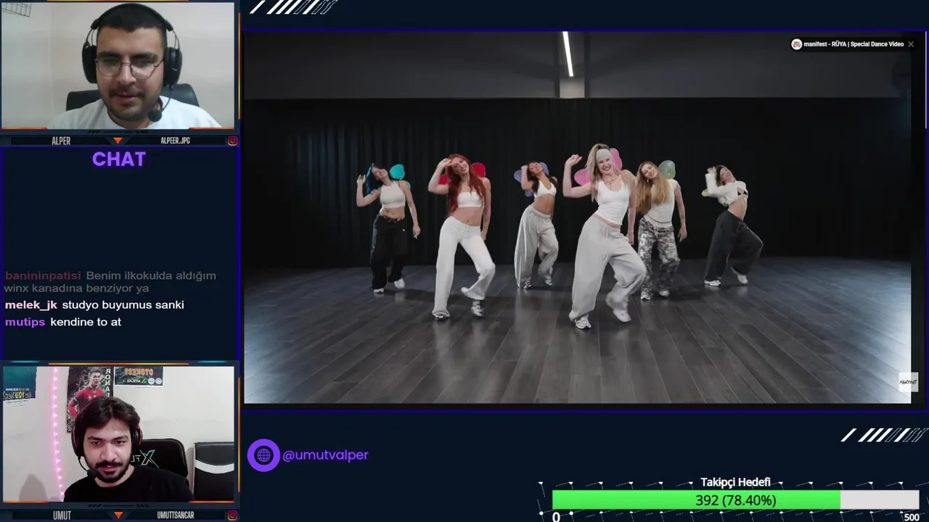Click the ALPER name label
The width and height of the screenshot is (929, 522).
coord(61,141)
